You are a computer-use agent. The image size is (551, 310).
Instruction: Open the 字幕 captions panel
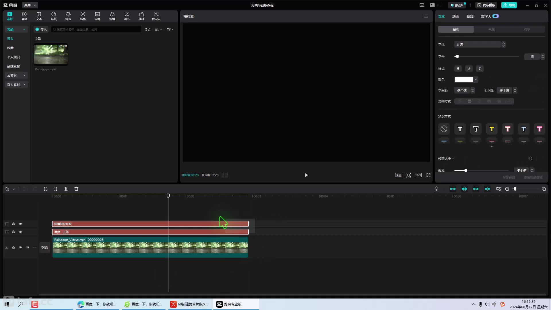[98, 16]
